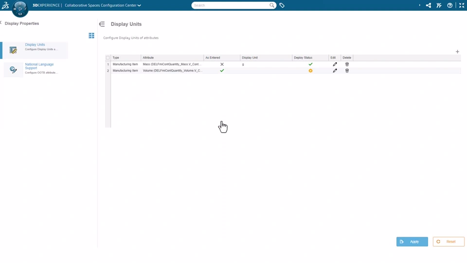Delete the Volume row with trash icon
The width and height of the screenshot is (467, 263).
point(347,71)
